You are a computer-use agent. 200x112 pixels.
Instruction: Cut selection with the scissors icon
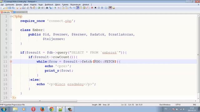(x=28, y=8)
